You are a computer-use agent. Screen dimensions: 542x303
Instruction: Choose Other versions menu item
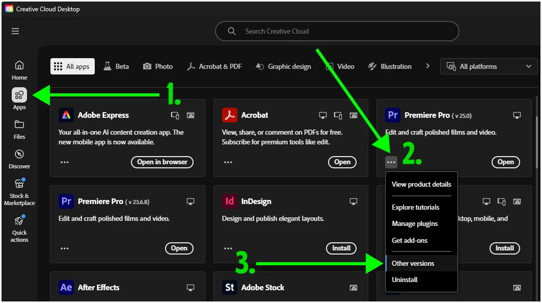click(x=421, y=263)
